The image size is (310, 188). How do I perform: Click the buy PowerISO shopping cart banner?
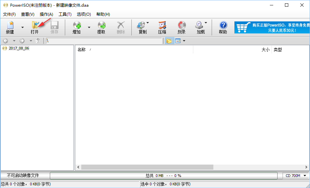pyautogui.click(x=272, y=27)
